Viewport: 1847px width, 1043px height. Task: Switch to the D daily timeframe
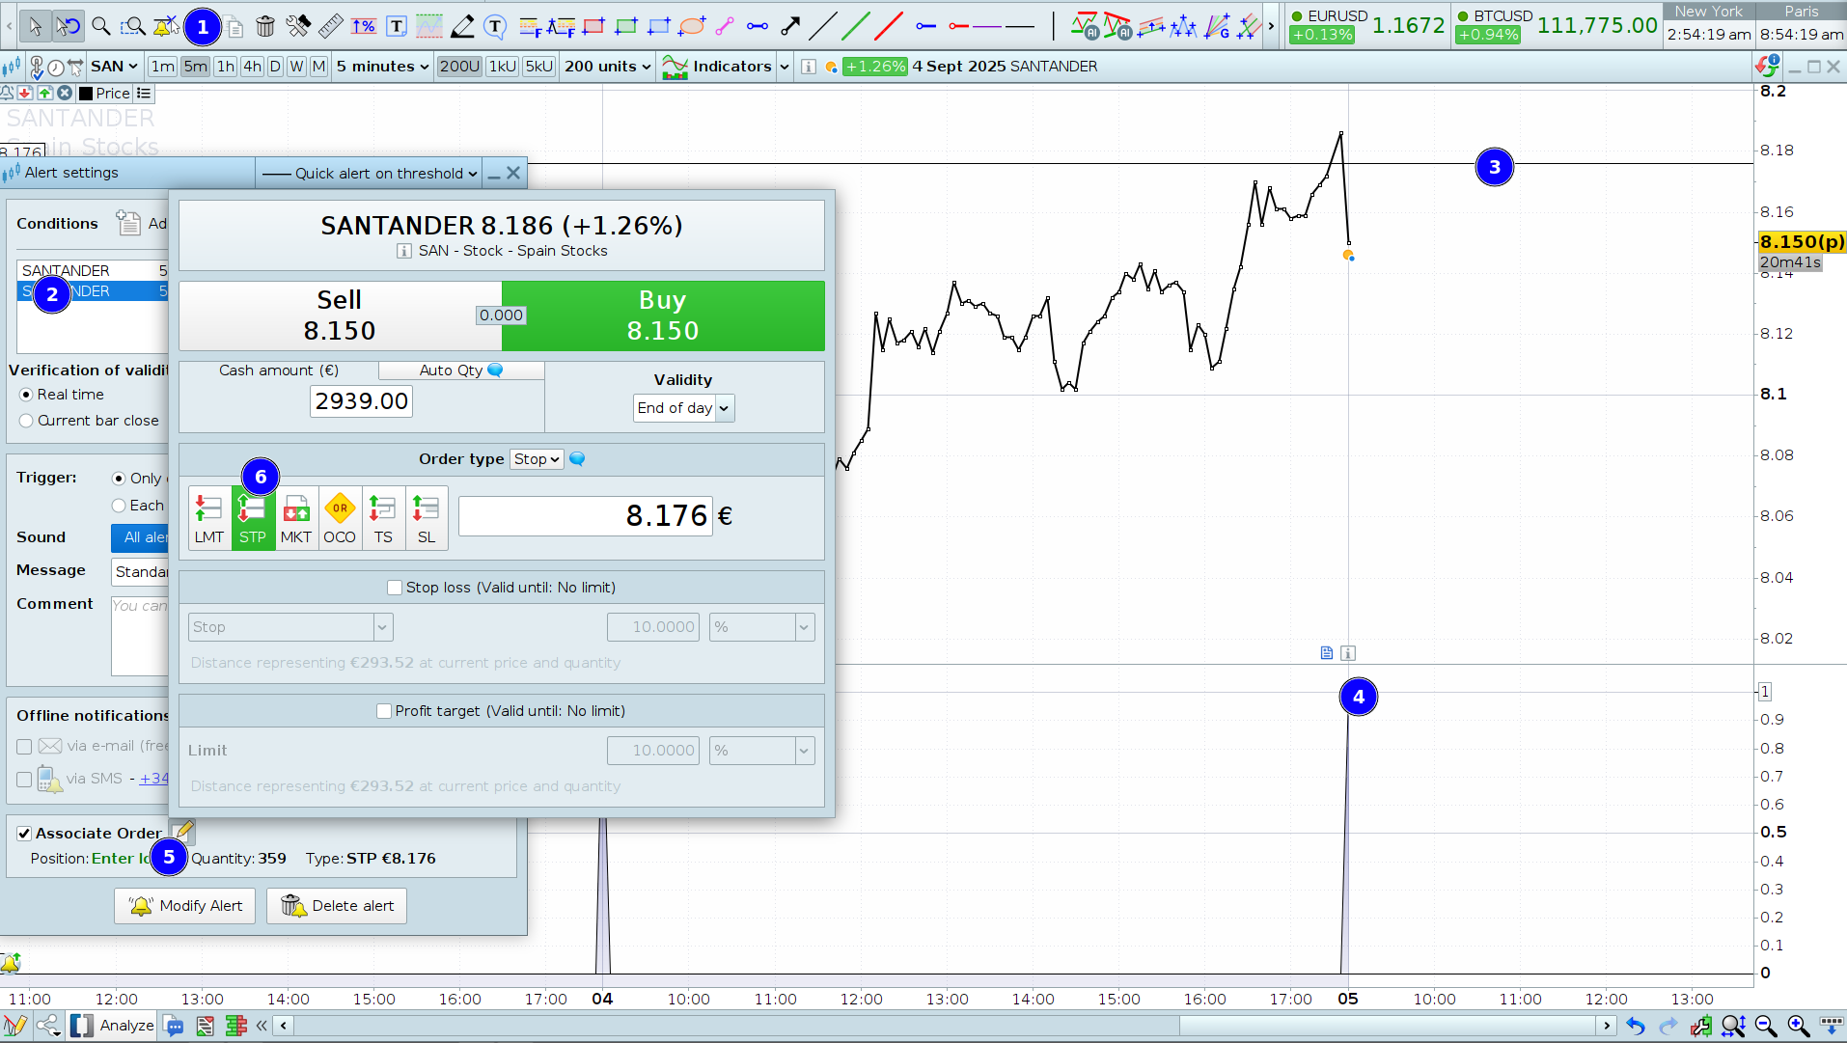(275, 67)
